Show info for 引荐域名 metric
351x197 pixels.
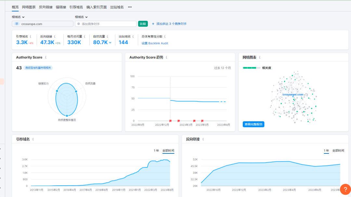[x=31, y=36]
